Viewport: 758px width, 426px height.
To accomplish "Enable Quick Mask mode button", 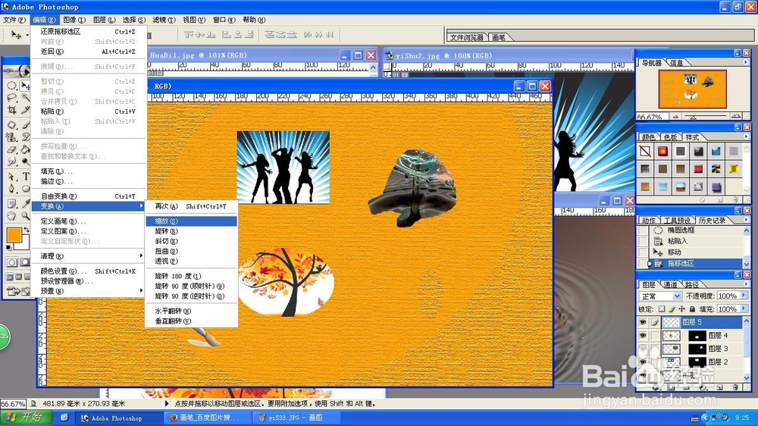I will 25,262.
